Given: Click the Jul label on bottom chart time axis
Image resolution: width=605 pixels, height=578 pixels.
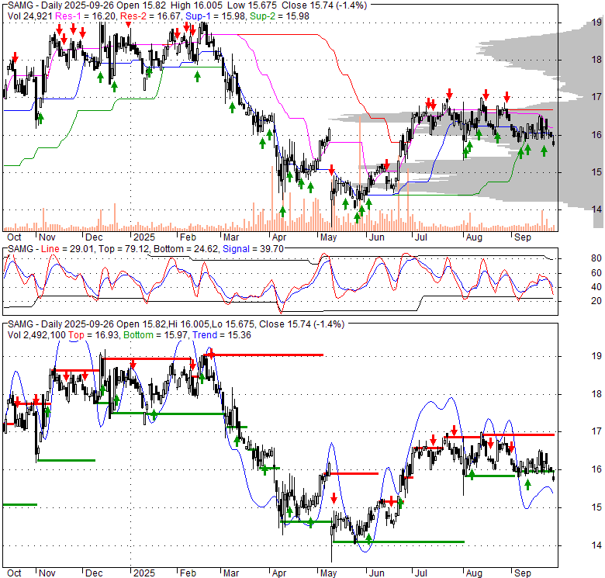Looking at the screenshot, I should point(420,573).
